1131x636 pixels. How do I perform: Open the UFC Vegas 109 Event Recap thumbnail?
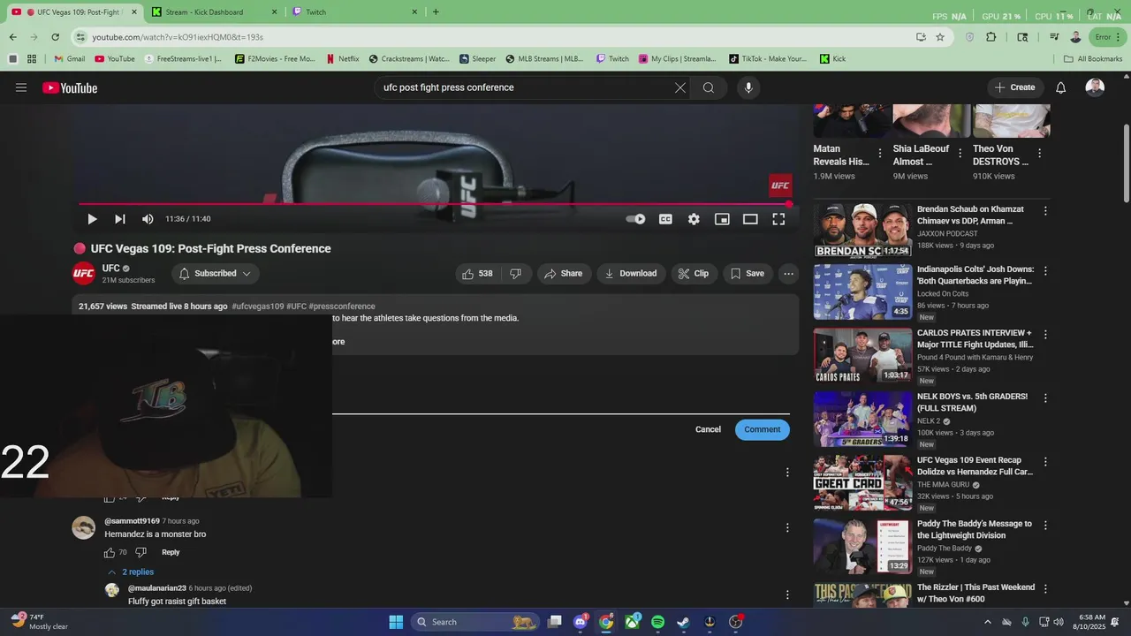pyautogui.click(x=862, y=482)
